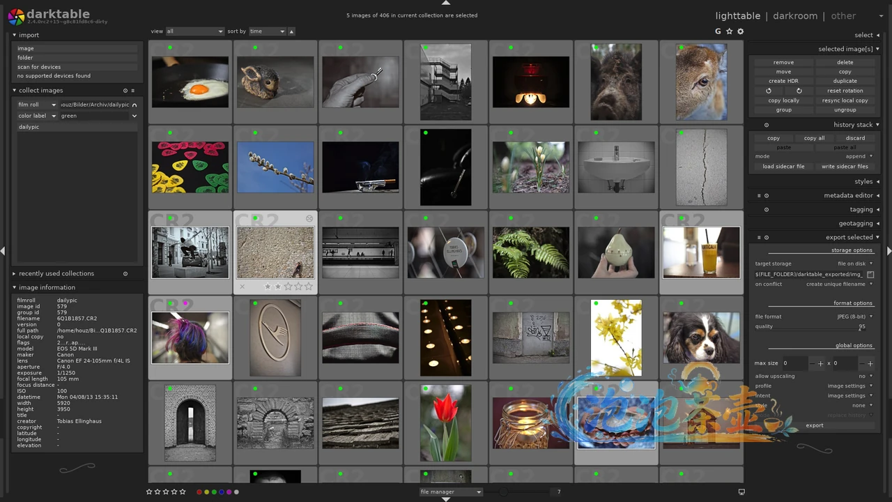The width and height of the screenshot is (892, 502).
Task: Open history stack mode 'append' dropdown
Action: click(859, 156)
